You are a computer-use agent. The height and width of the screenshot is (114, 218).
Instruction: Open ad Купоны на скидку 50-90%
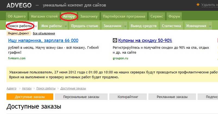click(145, 40)
